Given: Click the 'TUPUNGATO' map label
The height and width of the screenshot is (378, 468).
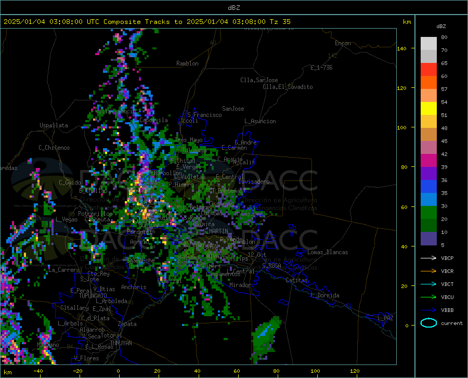Looking at the screenshot, I should coord(93,296).
